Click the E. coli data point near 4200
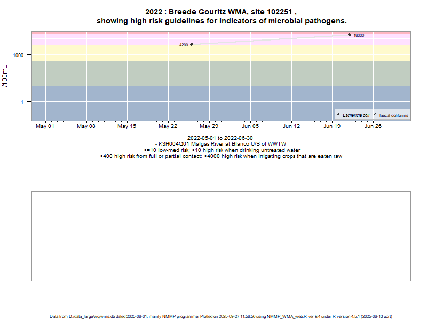This screenshot has height=320, width=427. pos(192,44)
